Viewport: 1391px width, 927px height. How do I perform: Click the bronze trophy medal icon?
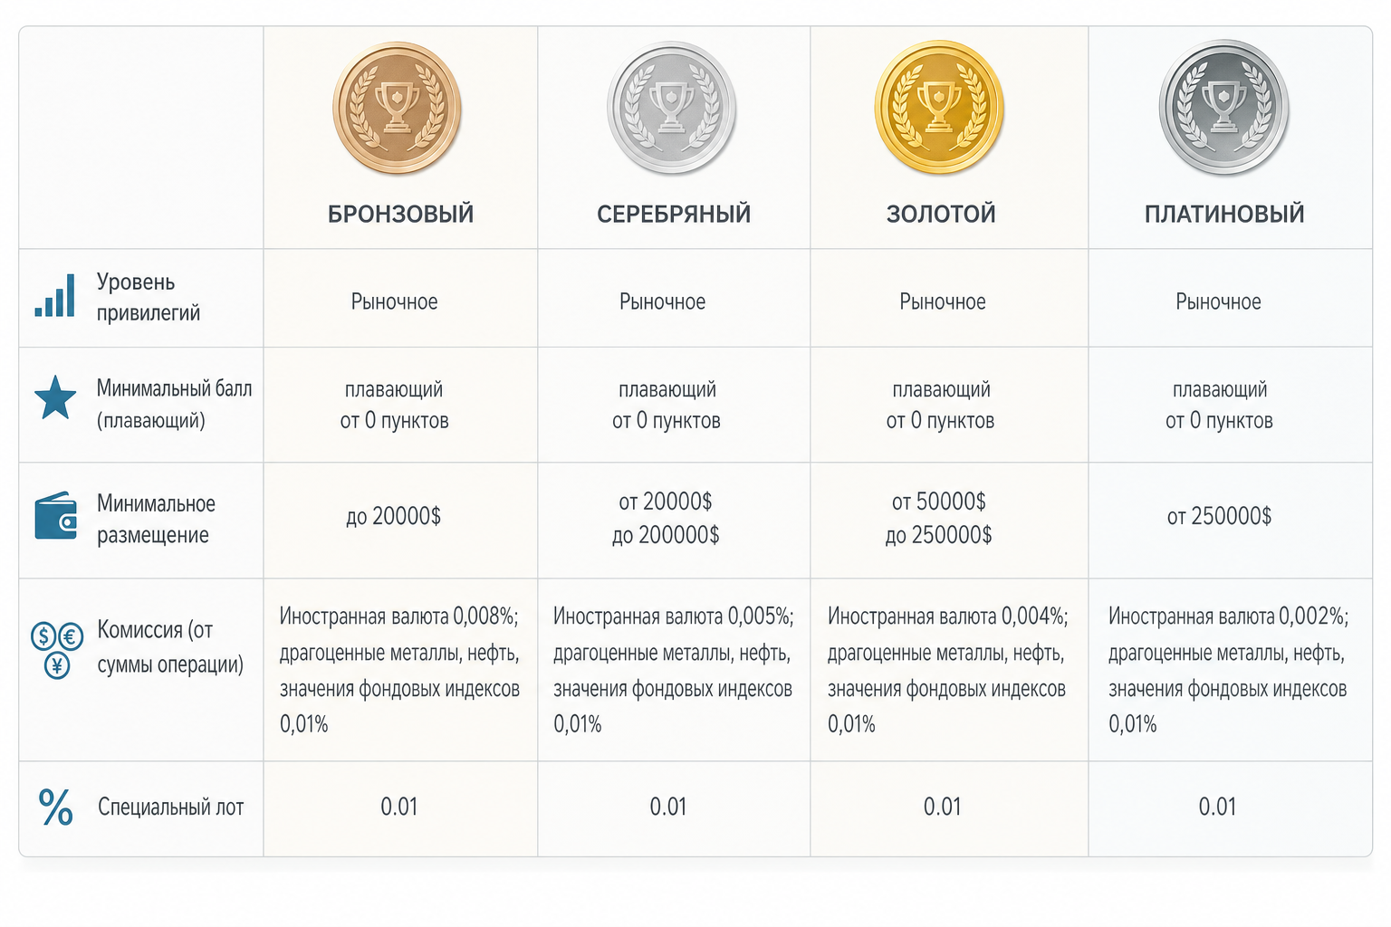point(398,108)
